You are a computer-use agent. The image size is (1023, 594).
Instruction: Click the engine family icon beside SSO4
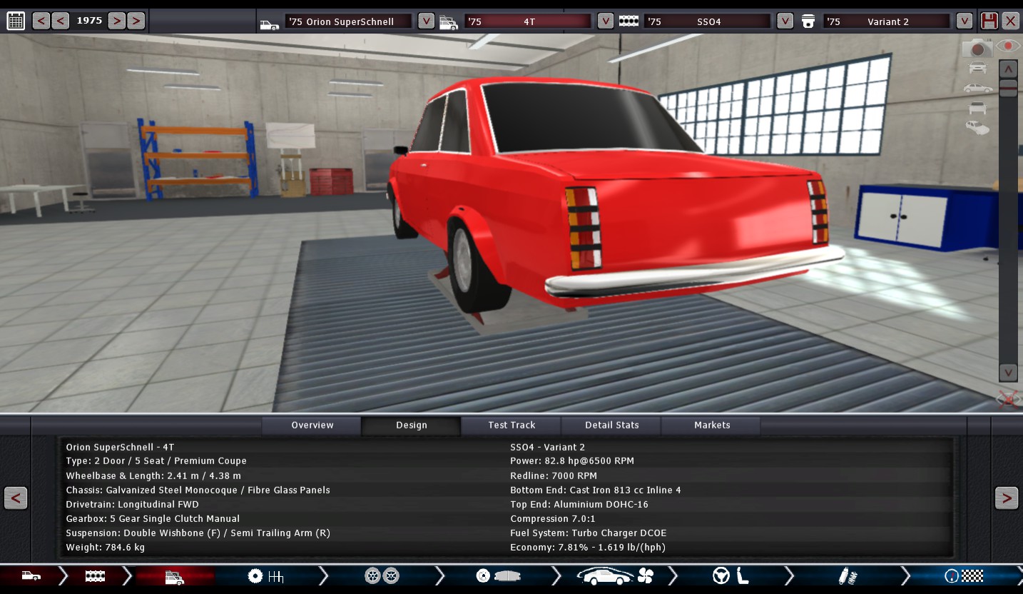[x=628, y=21]
